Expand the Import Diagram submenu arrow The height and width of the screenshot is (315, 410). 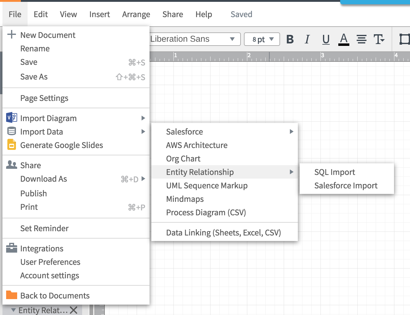[143, 118]
